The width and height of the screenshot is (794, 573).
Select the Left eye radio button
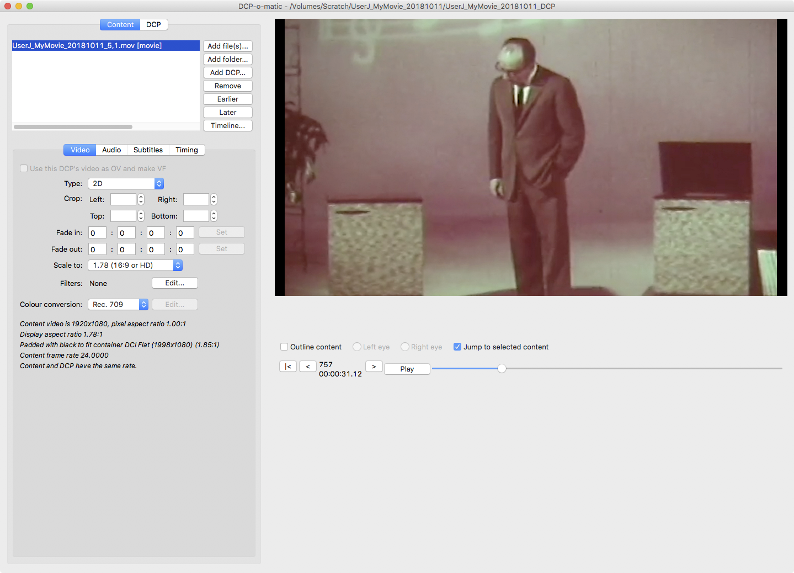click(356, 347)
